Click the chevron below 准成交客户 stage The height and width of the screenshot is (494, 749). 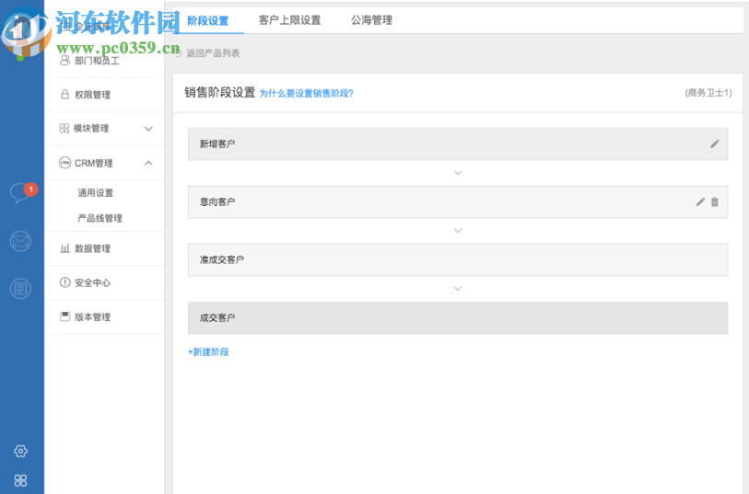pyautogui.click(x=458, y=289)
